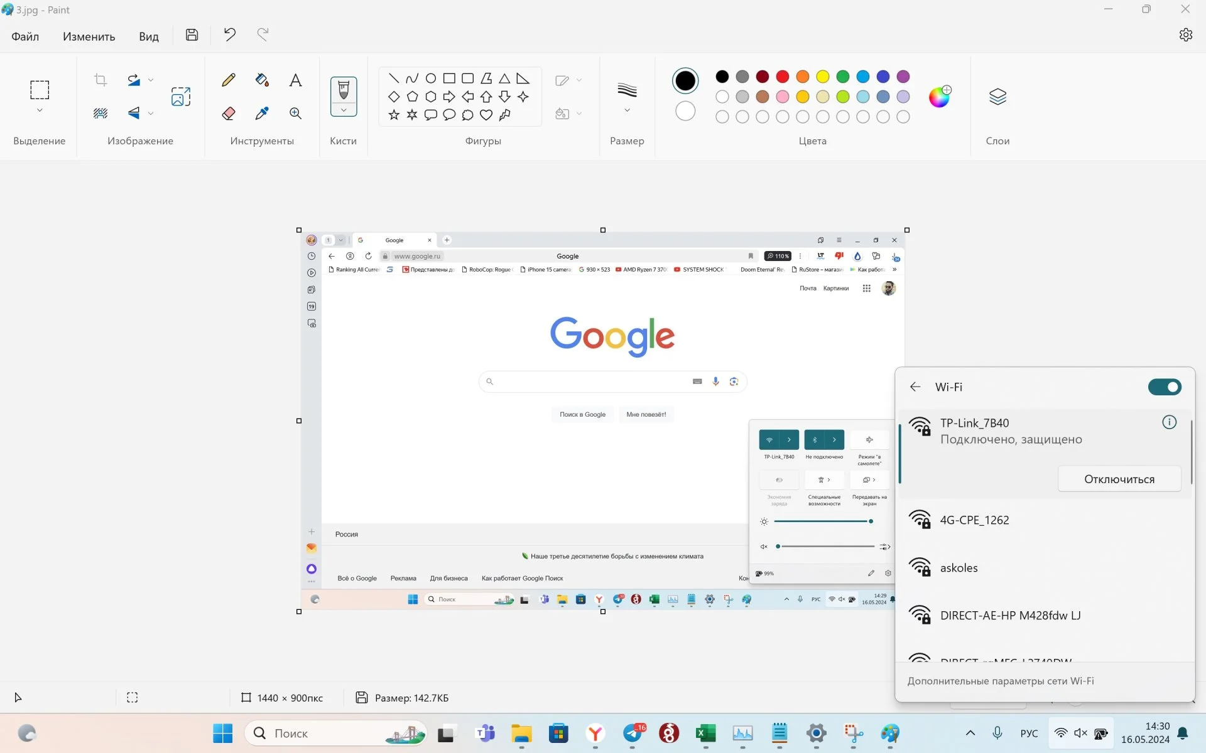Choose the Lightning shape
The image size is (1206, 753).
tap(504, 115)
